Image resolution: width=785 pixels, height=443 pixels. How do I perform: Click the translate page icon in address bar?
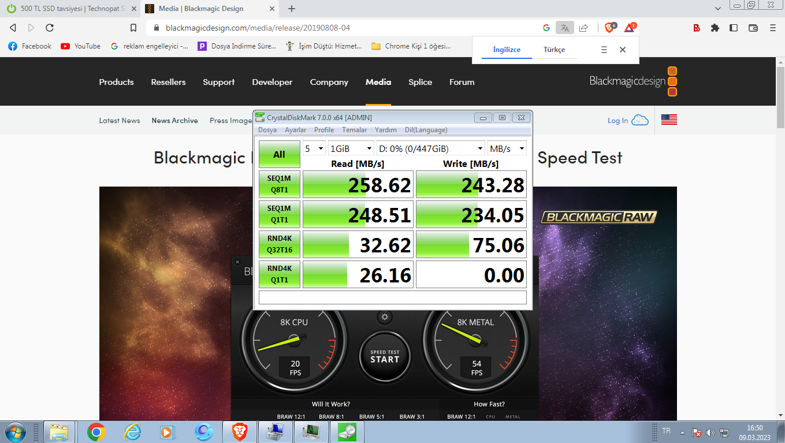[564, 28]
